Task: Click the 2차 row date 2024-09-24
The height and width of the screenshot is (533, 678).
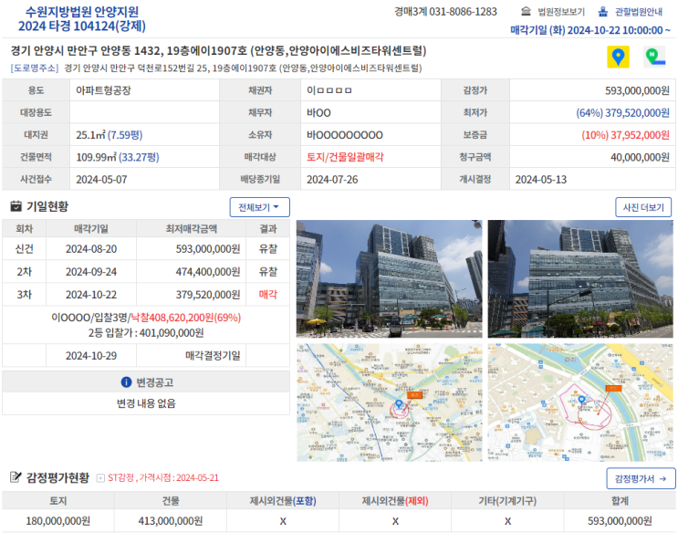Action: [x=91, y=272]
